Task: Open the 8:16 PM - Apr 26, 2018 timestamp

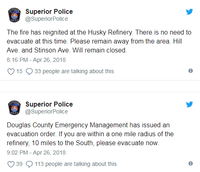Action: [x=36, y=60]
